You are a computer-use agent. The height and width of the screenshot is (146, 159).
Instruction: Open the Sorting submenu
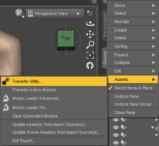pos(133,46)
